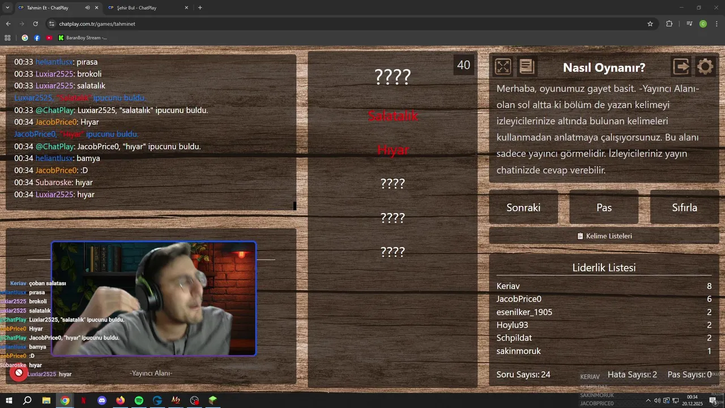The width and height of the screenshot is (725, 408).
Task: Select esenilker_1905 in the leaderboard
Action: click(x=524, y=312)
